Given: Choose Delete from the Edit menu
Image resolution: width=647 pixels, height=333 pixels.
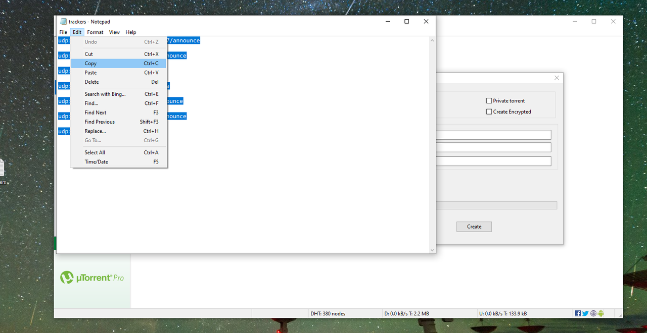Looking at the screenshot, I should click(x=119, y=82).
